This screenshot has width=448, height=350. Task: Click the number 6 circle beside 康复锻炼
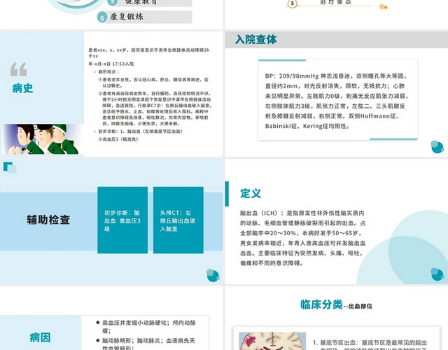102,17
